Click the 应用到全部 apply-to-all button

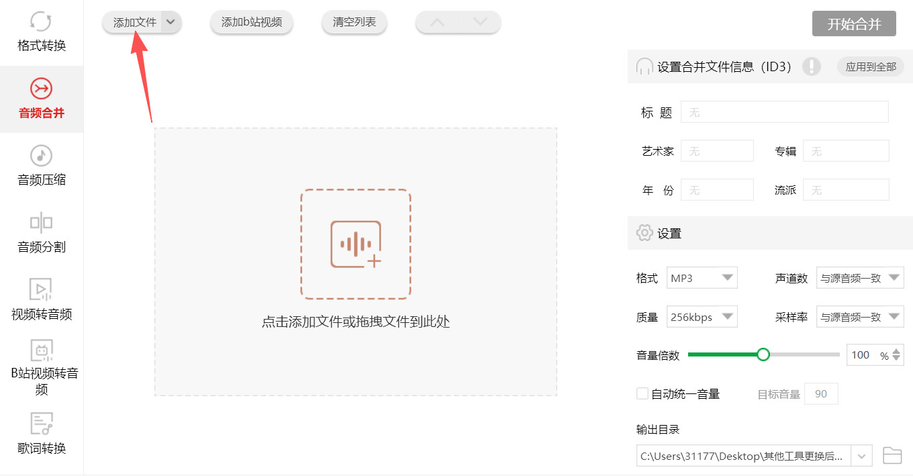(870, 66)
